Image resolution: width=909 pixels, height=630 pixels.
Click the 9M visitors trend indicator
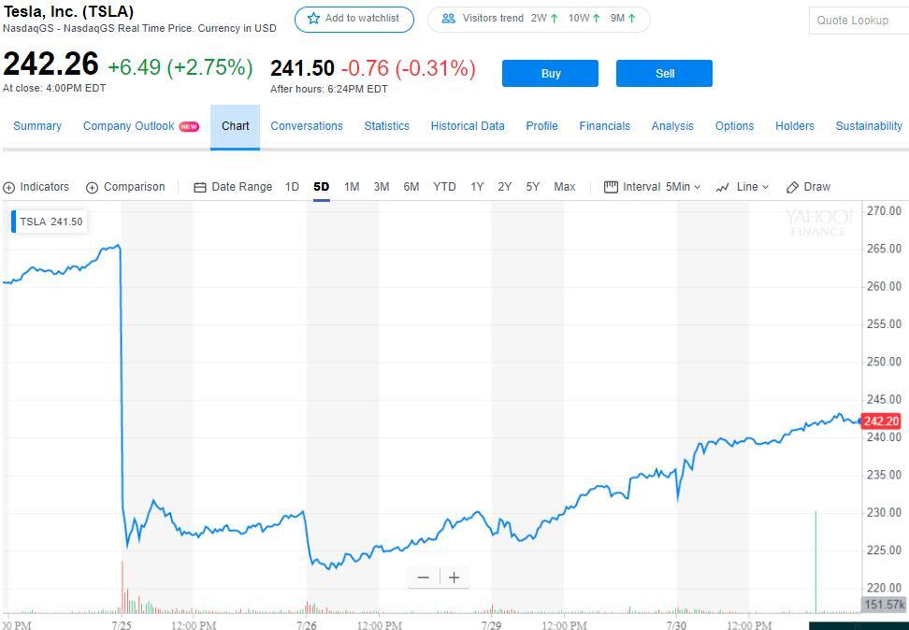(623, 19)
